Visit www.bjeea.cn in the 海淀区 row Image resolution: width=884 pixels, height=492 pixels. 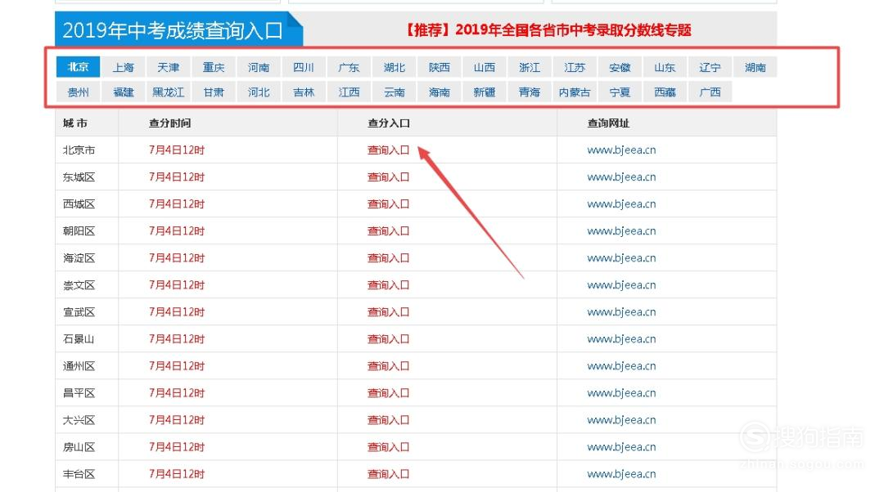pyautogui.click(x=621, y=257)
